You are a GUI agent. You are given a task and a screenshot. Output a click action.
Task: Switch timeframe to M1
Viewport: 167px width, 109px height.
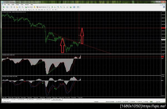pyautogui.click(x=33, y=10)
